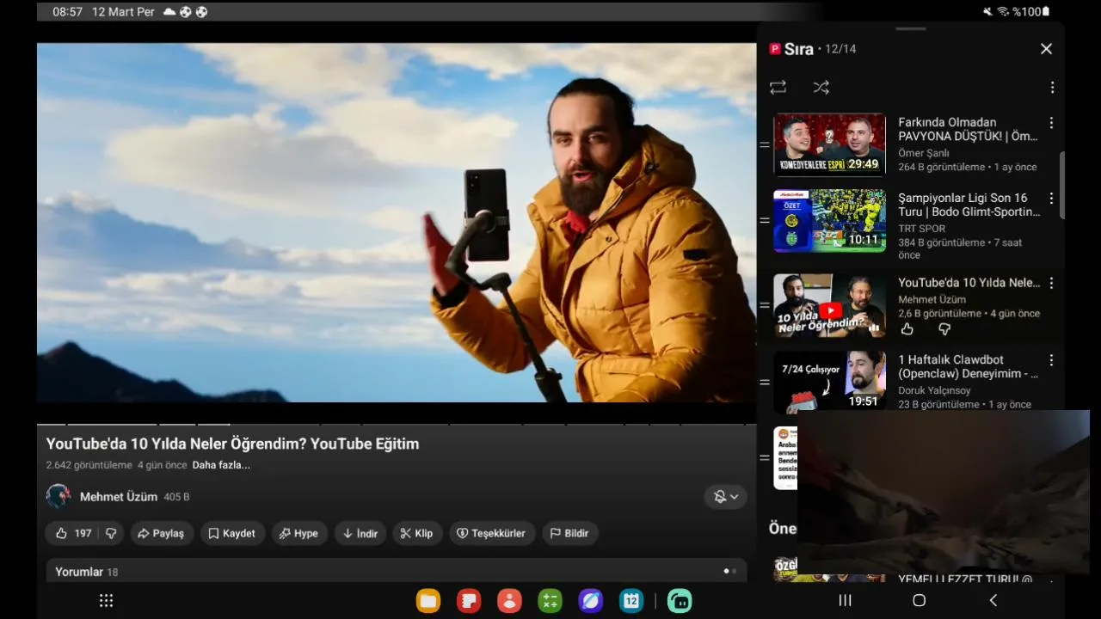The height and width of the screenshot is (619, 1101).
Task: Select currently playing 10 Yılda Neler Öğrendim thumbnail
Action: click(829, 305)
